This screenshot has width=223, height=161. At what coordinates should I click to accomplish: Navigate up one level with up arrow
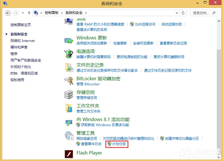(x=29, y=13)
